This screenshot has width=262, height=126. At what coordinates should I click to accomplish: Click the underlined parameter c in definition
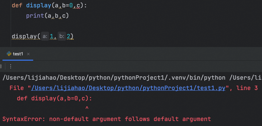[x=78, y=6]
